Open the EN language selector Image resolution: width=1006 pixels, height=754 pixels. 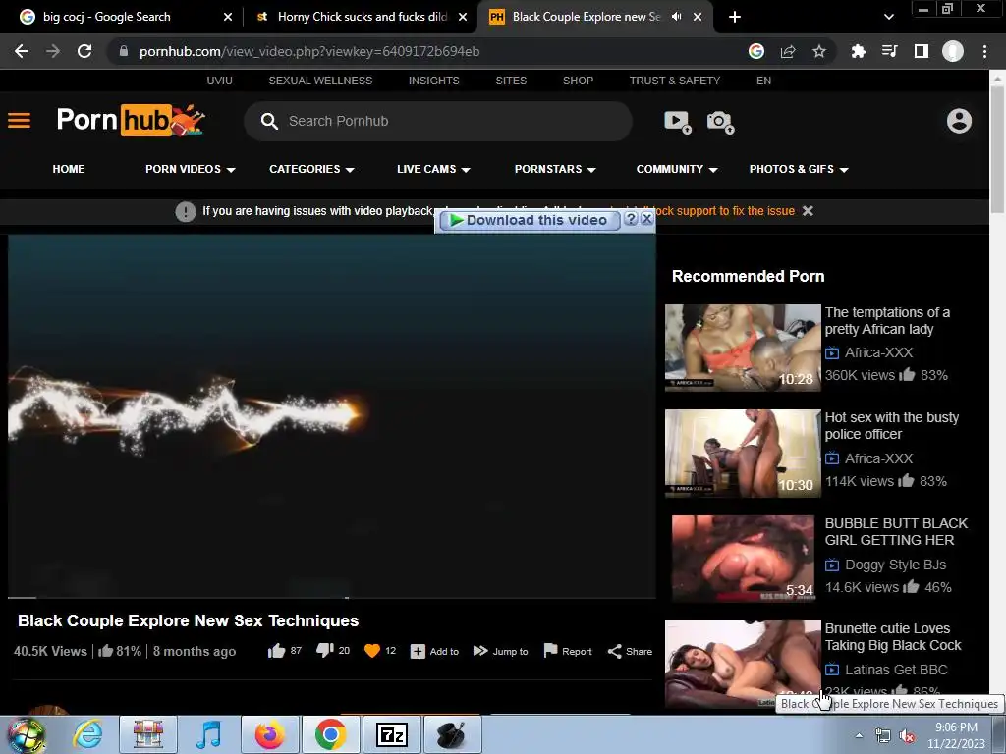click(763, 81)
